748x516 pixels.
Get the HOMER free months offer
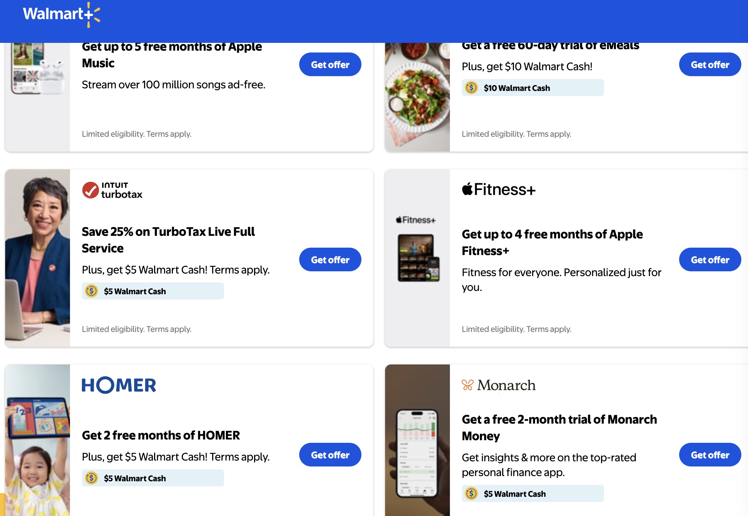(x=330, y=455)
